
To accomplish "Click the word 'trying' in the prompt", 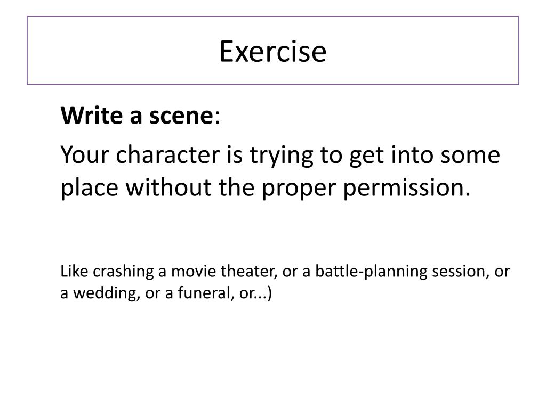I will coord(282,156).
